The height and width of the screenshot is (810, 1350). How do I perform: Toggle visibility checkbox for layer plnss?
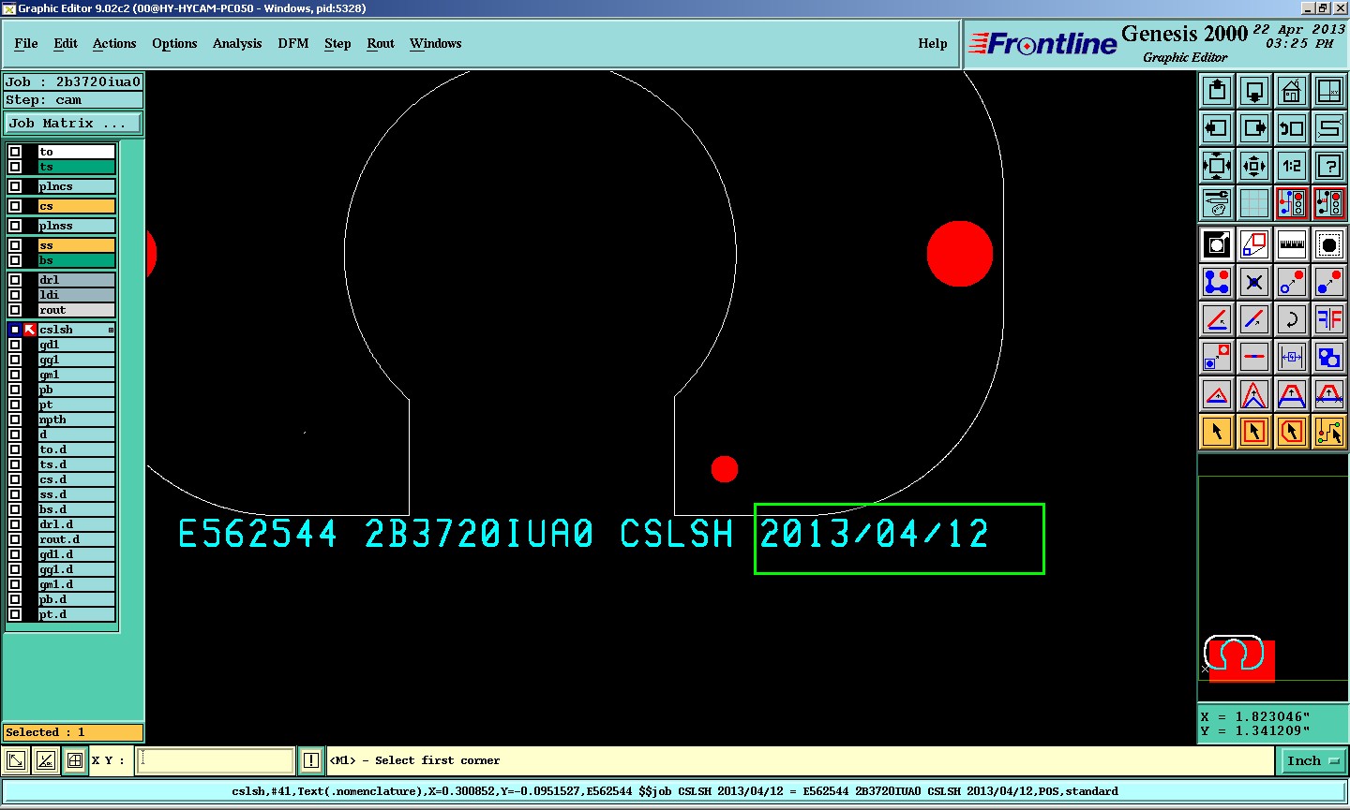(15, 226)
